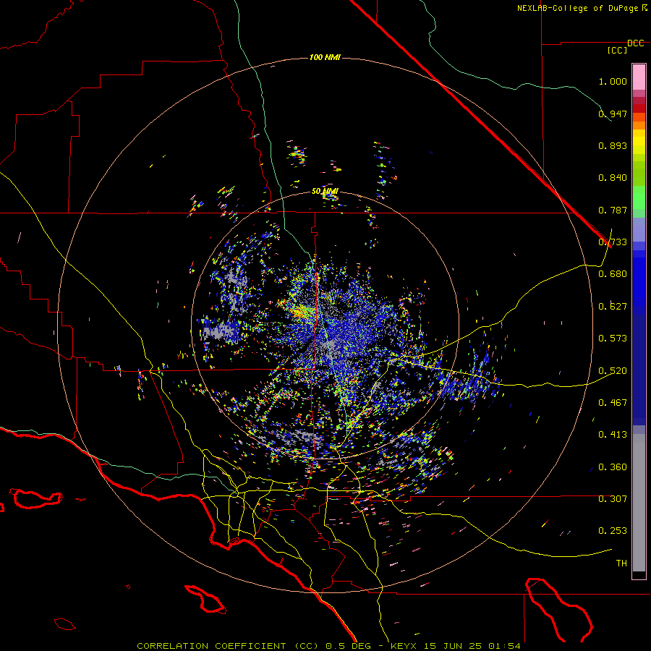
Task: Click the KEYX radar site identifier
Action: click(404, 646)
